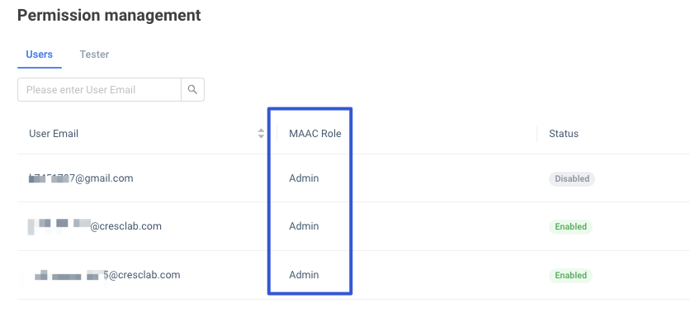The width and height of the screenshot is (690, 313).
Task: Click the Admin role of 5@cresclab.com
Action: click(304, 275)
